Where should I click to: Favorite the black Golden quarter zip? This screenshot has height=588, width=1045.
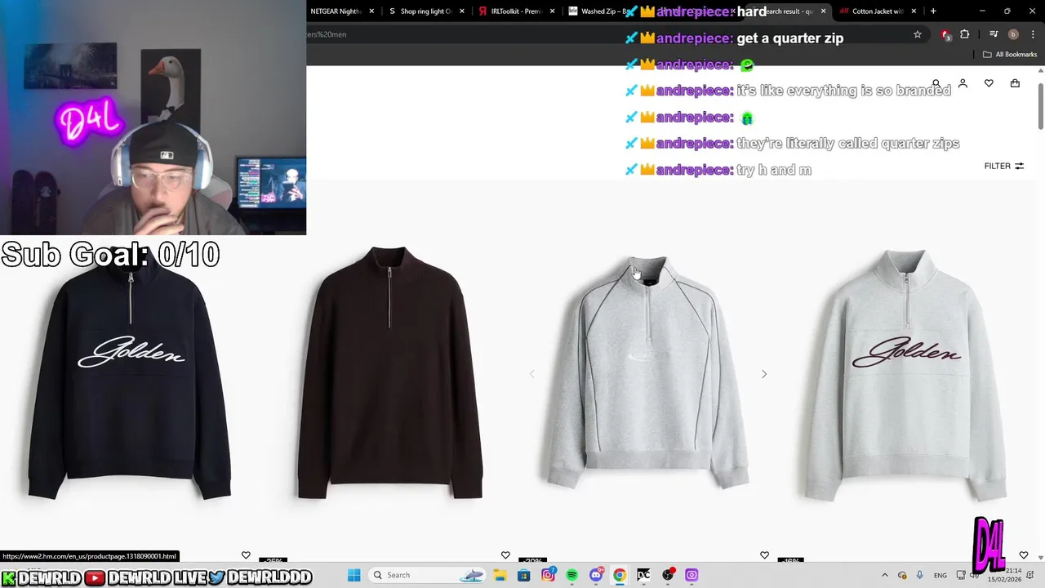pos(246,555)
